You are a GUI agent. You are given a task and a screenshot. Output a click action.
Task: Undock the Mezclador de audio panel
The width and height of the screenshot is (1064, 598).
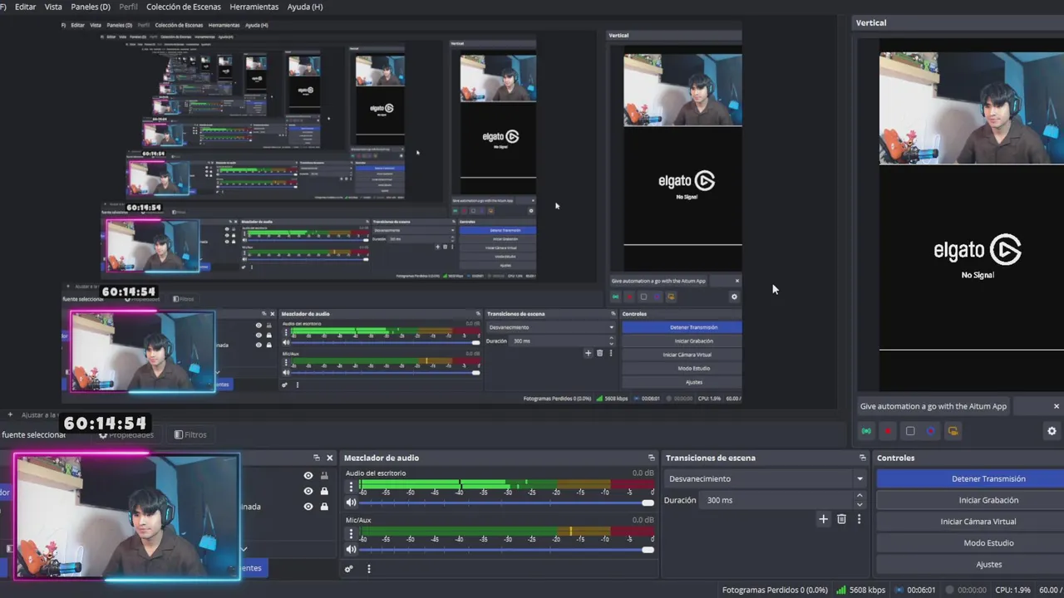pyautogui.click(x=651, y=458)
